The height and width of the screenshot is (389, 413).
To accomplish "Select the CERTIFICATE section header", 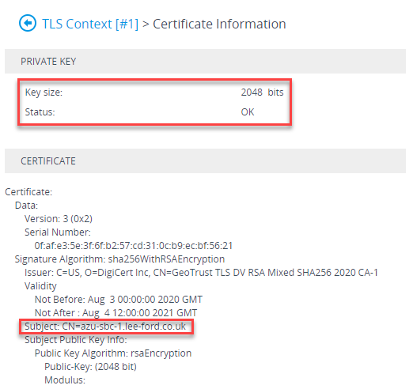I will (205, 161).
